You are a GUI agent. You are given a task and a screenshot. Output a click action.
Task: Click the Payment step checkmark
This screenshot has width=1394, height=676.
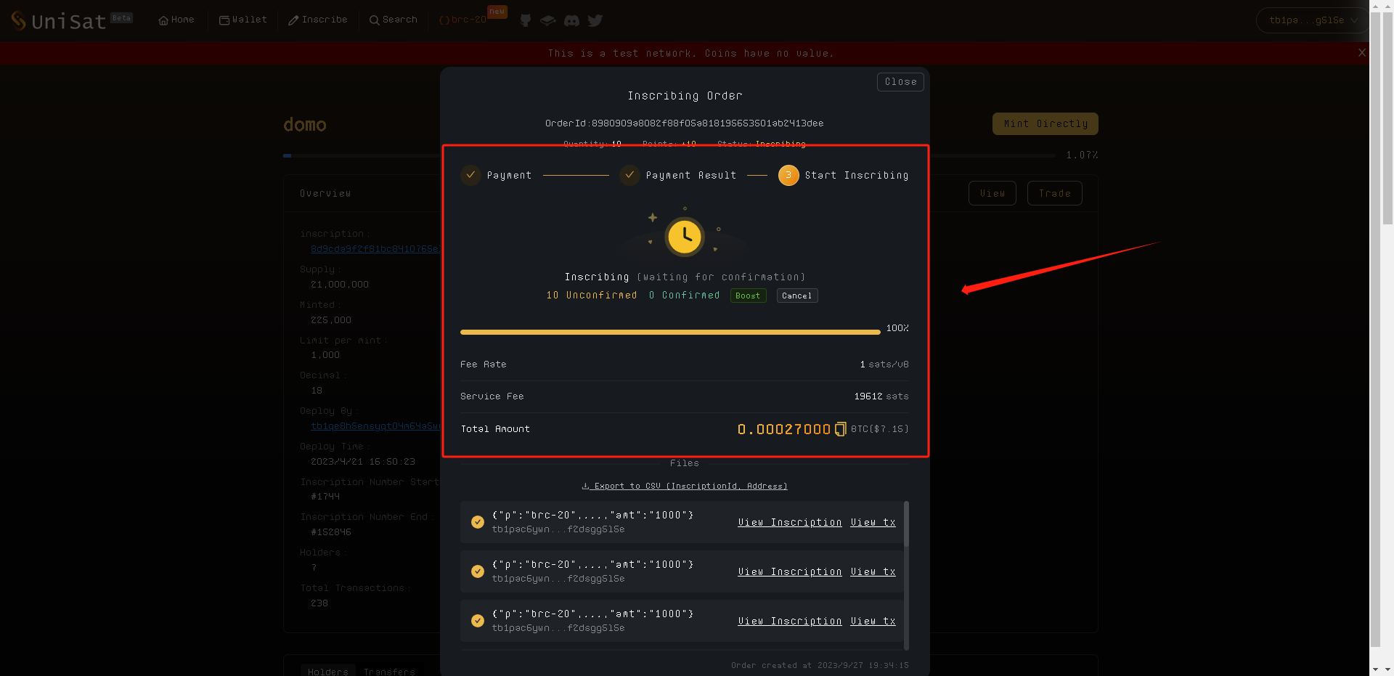click(x=470, y=175)
